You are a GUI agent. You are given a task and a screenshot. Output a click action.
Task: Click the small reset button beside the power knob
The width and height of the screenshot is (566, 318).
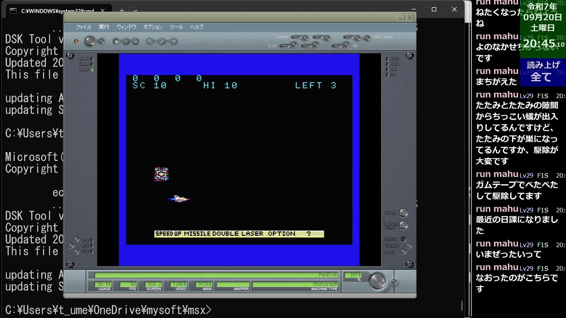101,42
